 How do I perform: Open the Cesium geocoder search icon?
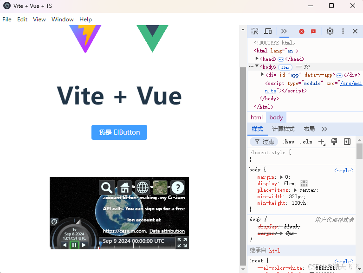(107, 188)
